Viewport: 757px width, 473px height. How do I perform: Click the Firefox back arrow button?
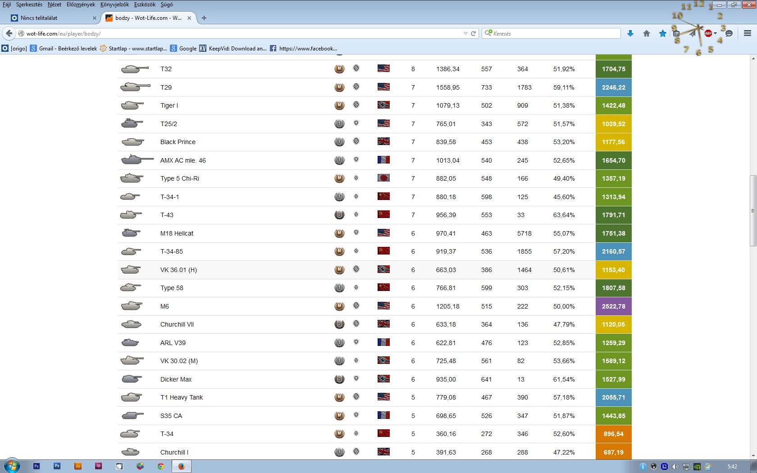[x=9, y=33]
